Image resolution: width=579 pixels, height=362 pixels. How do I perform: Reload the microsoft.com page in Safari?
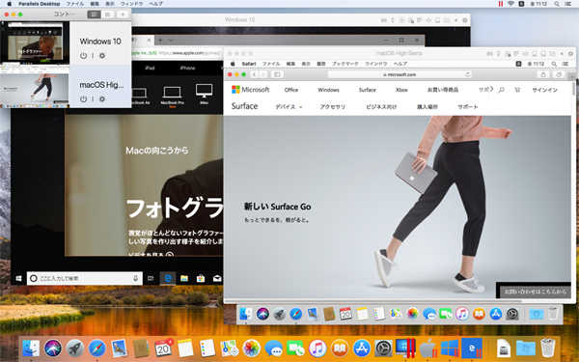(468, 74)
